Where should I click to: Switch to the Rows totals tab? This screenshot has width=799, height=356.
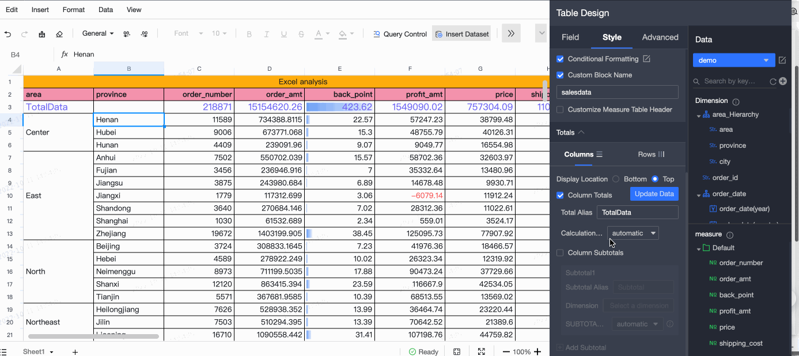651,154
